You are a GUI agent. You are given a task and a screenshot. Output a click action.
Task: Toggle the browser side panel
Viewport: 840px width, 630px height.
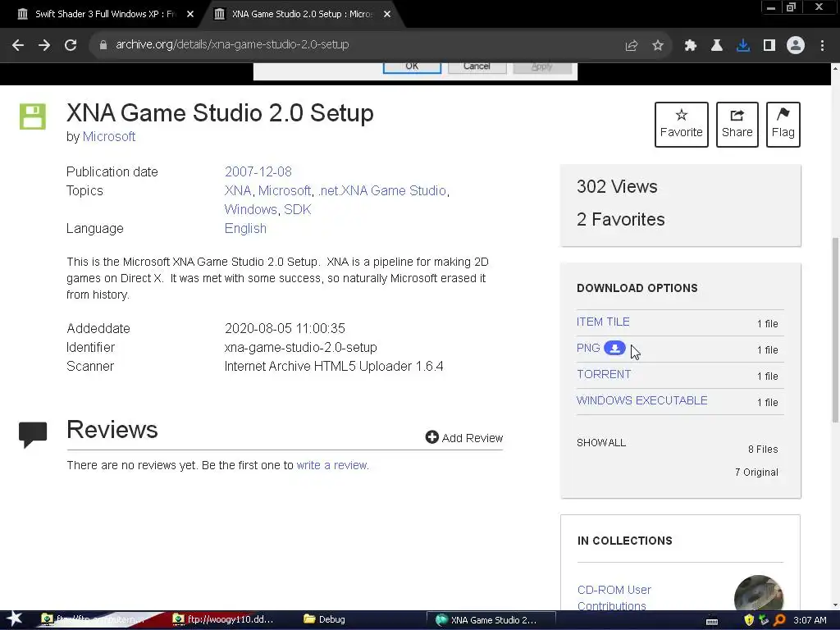769,46
